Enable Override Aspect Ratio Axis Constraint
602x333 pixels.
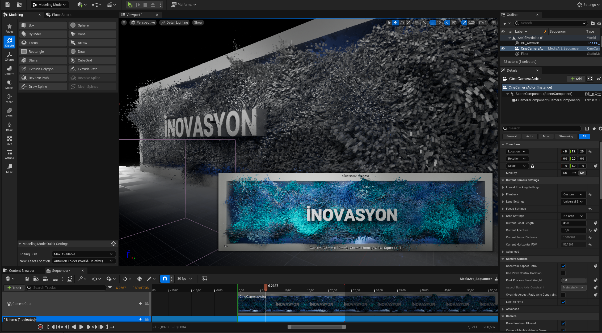coord(563,295)
